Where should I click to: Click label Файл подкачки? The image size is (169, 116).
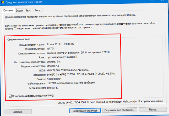click(x=37, y=84)
